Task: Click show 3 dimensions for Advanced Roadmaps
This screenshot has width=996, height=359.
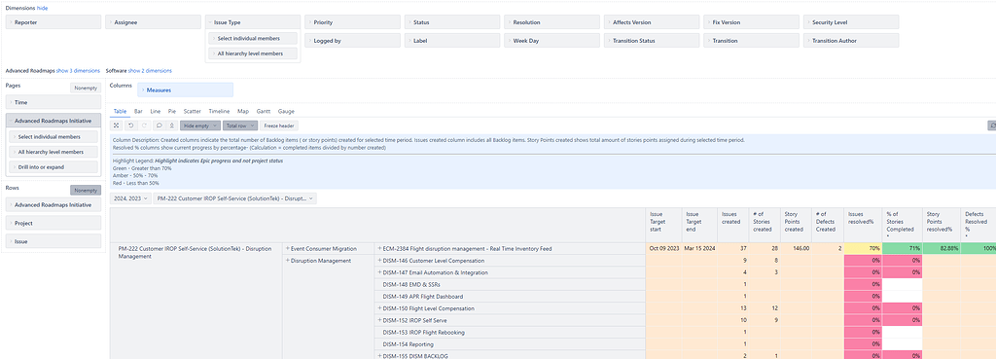Action: (78, 70)
